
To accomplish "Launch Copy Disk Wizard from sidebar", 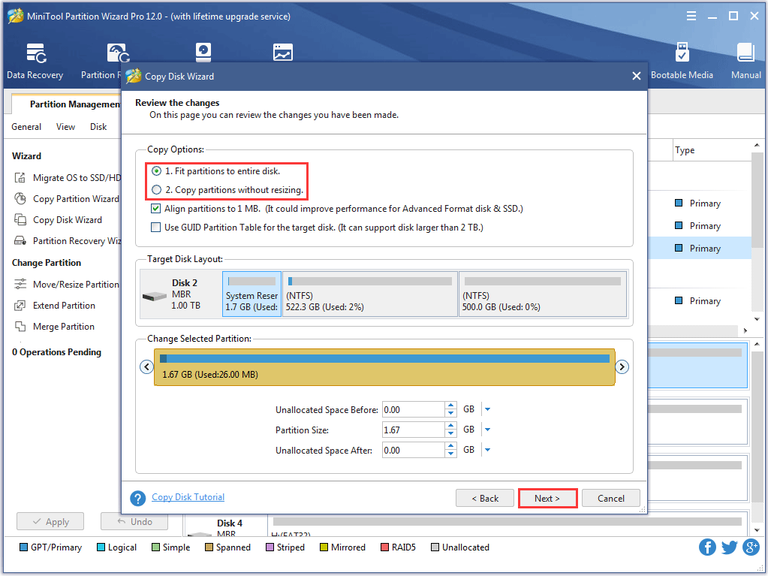I will coord(59,220).
